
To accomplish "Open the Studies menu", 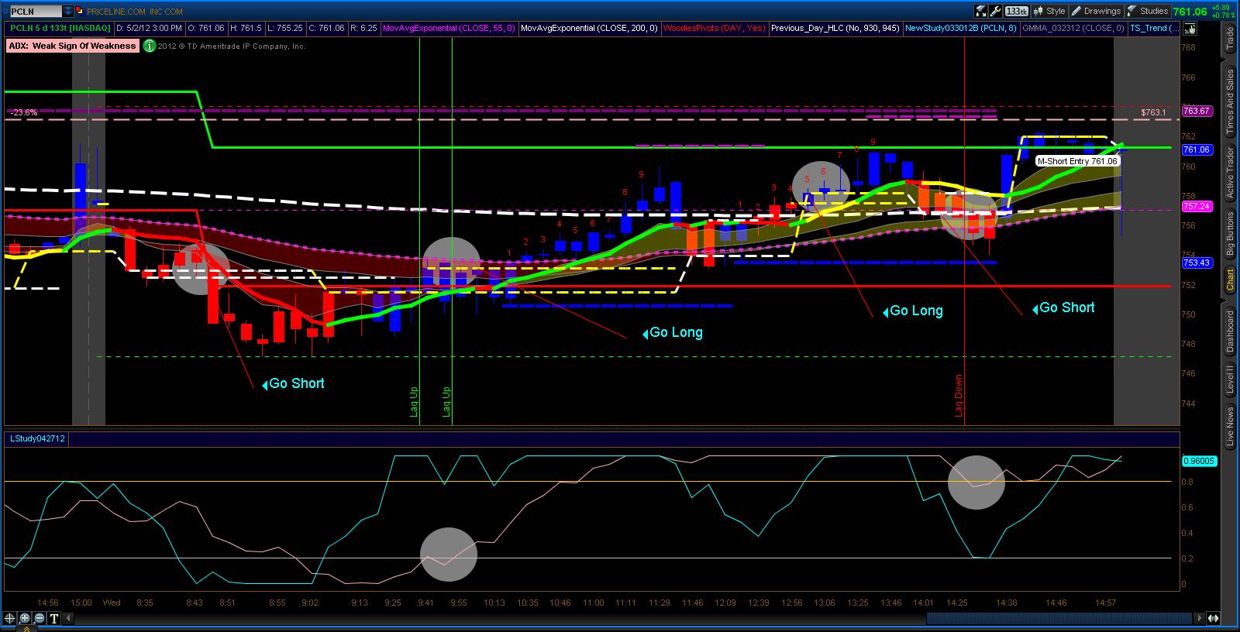I will click(1147, 12).
